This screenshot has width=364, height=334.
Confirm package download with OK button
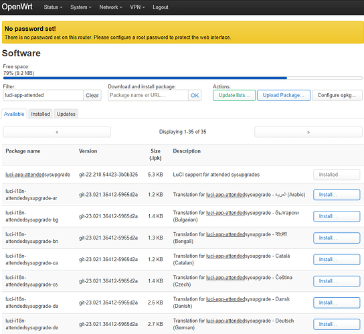(x=195, y=95)
